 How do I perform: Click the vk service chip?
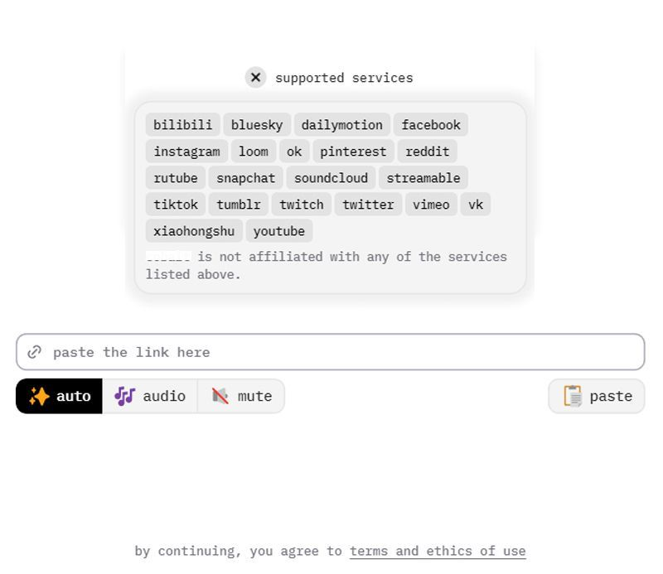(x=476, y=204)
